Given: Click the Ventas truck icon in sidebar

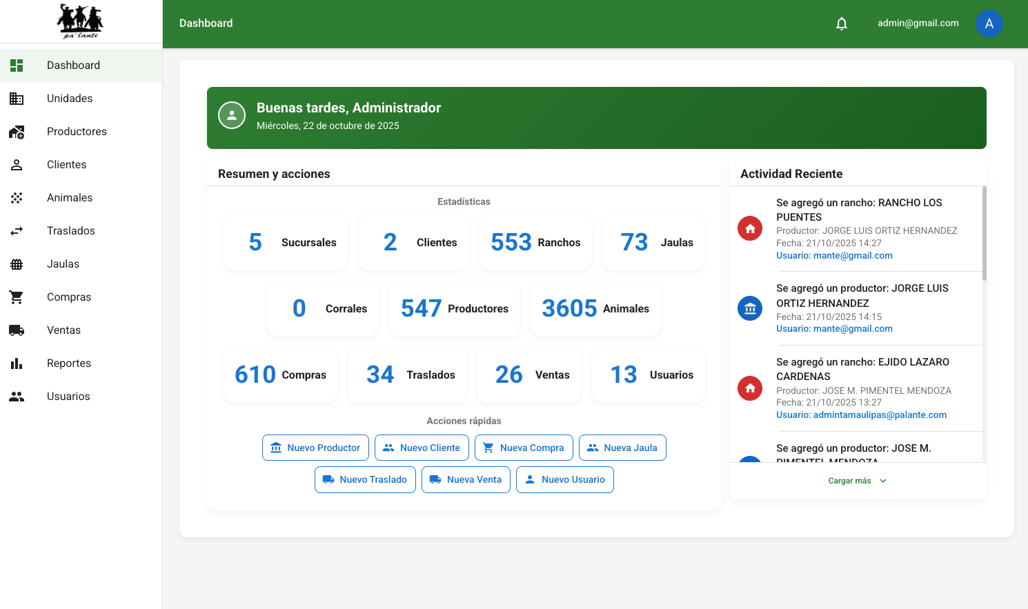Looking at the screenshot, I should (17, 330).
